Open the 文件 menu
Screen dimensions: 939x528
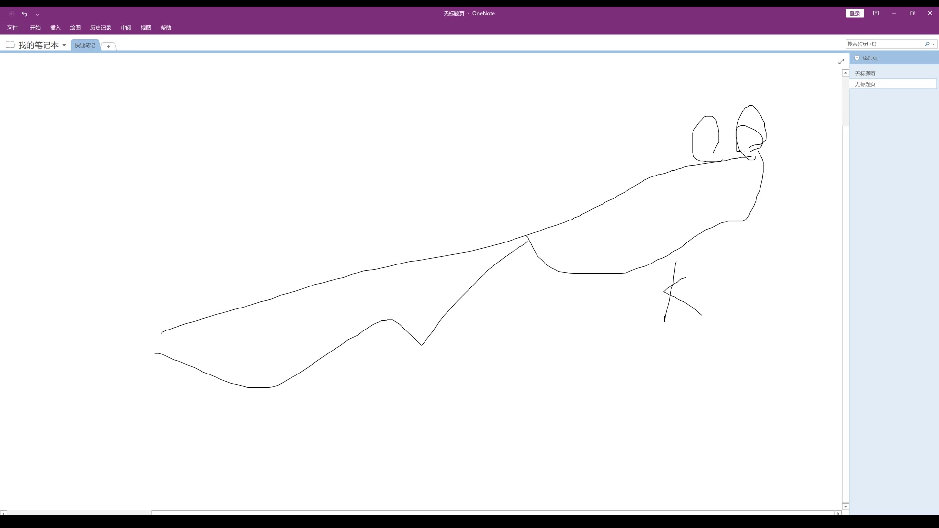click(x=13, y=28)
